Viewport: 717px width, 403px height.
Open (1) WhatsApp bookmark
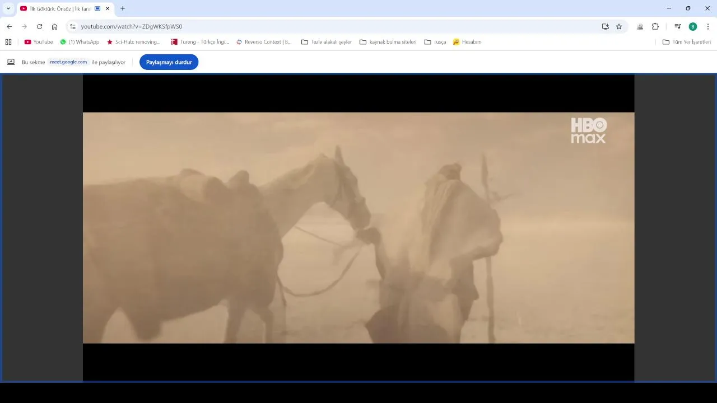[x=80, y=42]
